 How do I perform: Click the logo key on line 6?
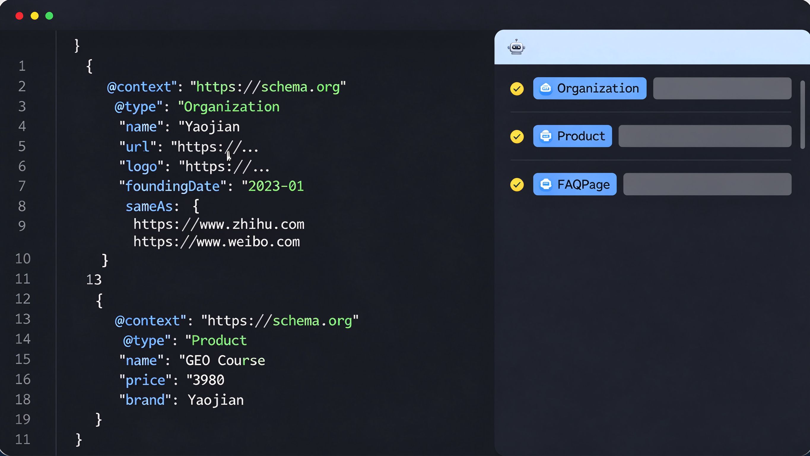pos(141,167)
